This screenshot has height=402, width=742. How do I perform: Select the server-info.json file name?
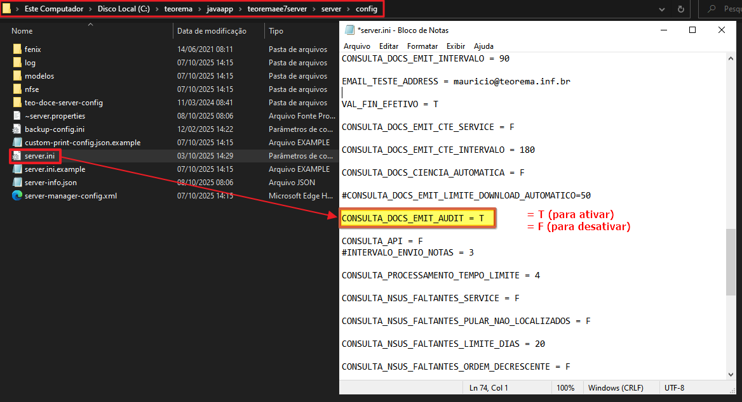pyautogui.click(x=51, y=183)
